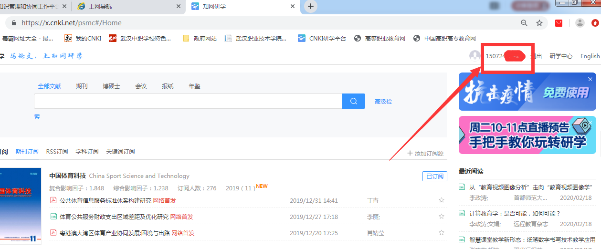Open a new browser tab with plus
The height and width of the screenshot is (249, 601).
[x=311, y=6]
